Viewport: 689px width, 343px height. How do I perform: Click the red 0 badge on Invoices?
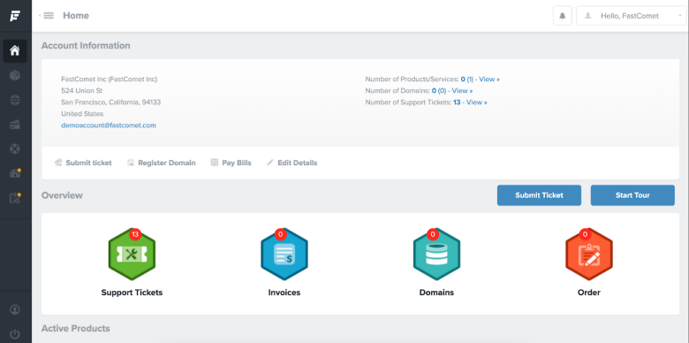[281, 234]
